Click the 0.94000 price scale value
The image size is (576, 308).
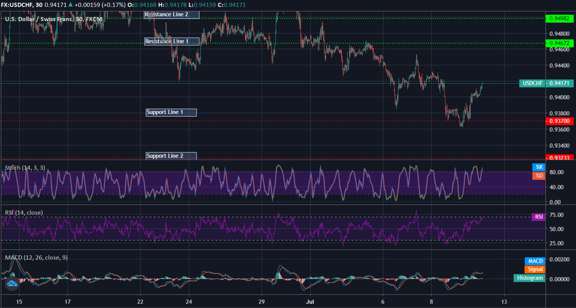(x=559, y=98)
